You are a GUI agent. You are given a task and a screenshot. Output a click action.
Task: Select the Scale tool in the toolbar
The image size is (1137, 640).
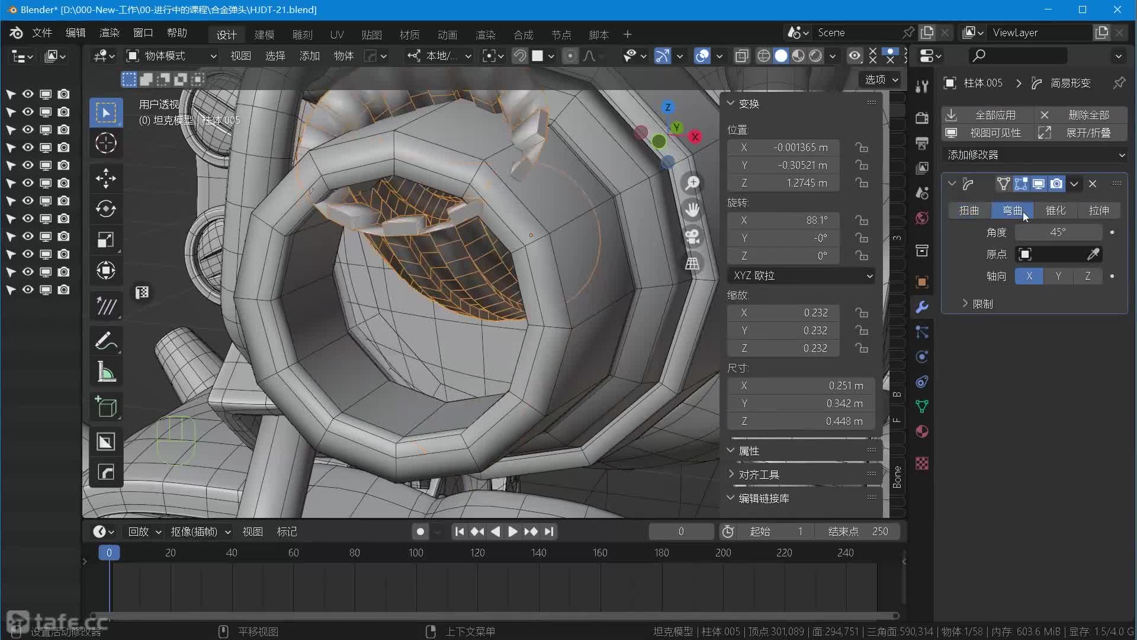tap(106, 240)
